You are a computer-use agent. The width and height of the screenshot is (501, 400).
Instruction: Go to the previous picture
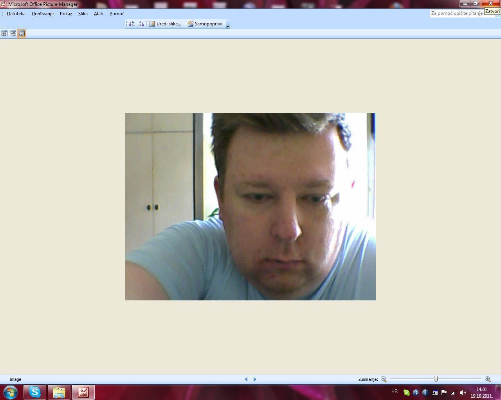pos(246,379)
